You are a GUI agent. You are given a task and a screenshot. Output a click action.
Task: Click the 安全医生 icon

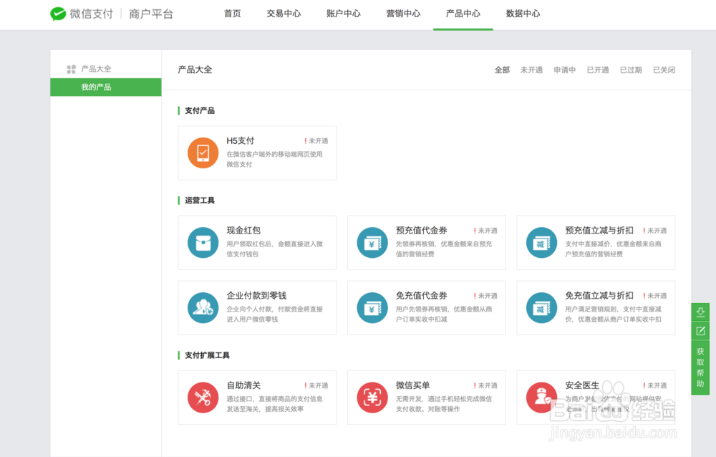click(x=541, y=398)
